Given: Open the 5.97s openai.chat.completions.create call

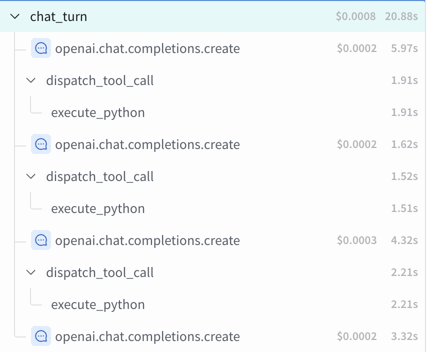Looking at the screenshot, I should 147,48.
